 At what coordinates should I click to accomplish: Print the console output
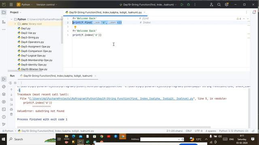click(11, 109)
